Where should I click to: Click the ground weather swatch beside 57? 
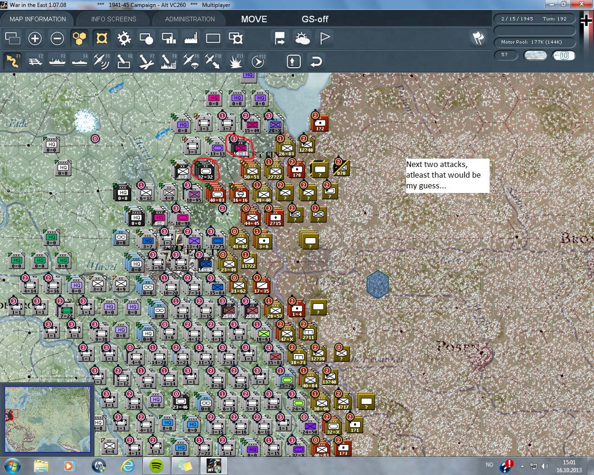tap(535, 55)
